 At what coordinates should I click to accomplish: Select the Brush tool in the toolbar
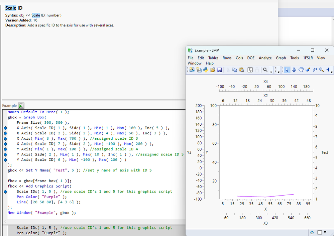pyautogui.click(x=308, y=70)
